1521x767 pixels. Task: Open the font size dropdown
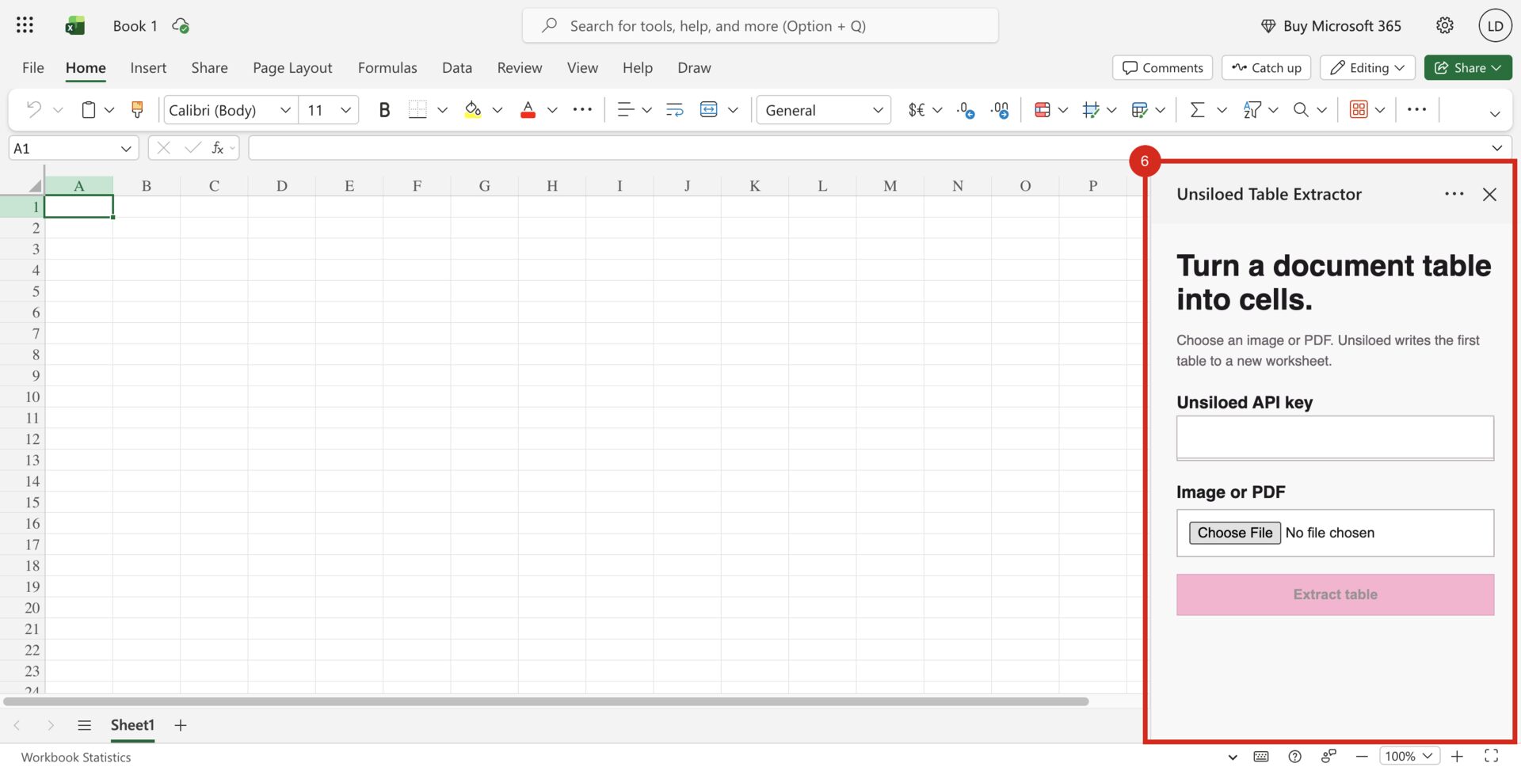345,110
